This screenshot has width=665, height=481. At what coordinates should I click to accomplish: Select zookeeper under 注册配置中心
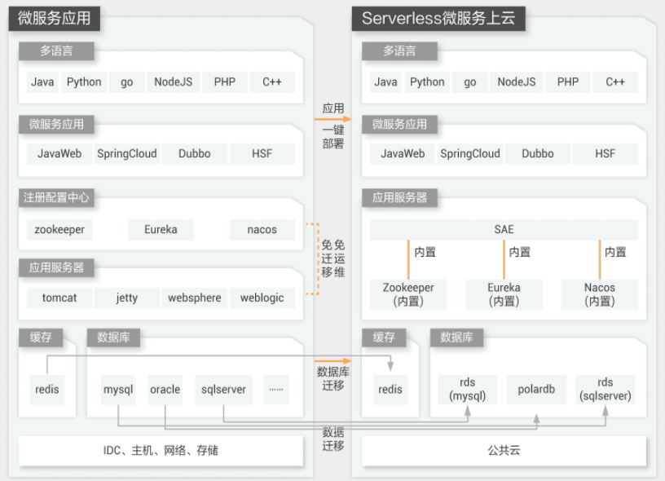[x=59, y=229]
